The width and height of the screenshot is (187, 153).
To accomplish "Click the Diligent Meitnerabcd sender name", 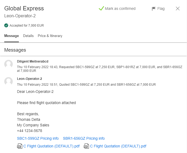I will pos(33,61).
